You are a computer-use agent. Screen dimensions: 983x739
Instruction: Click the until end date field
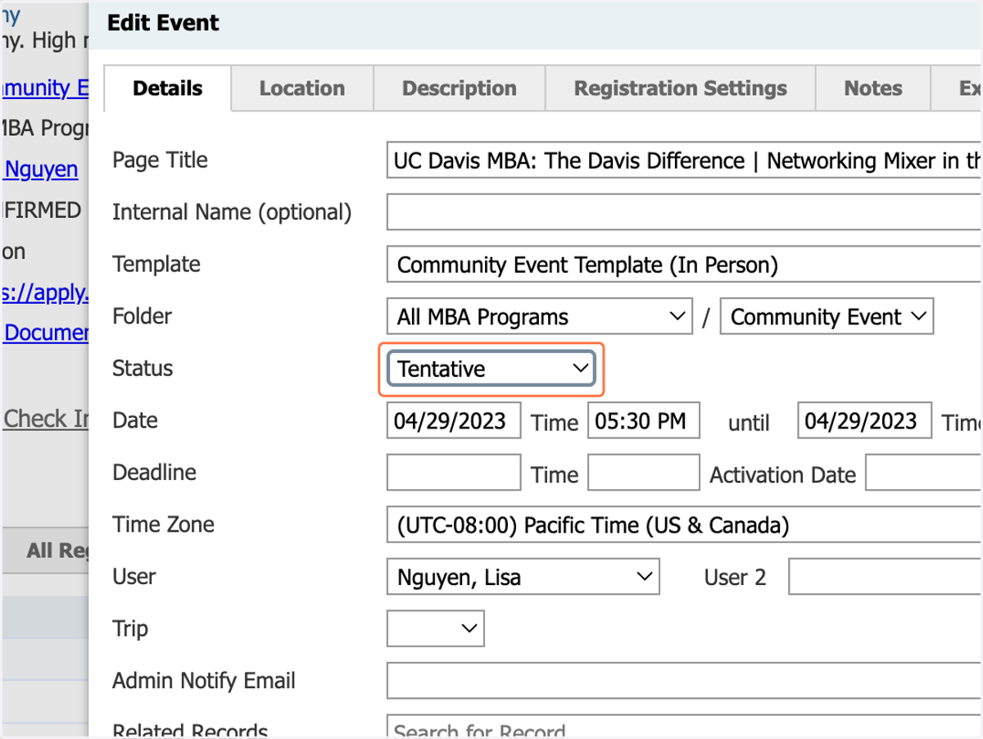pos(864,421)
